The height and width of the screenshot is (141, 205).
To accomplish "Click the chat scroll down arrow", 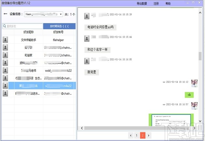I will coord(200,121).
